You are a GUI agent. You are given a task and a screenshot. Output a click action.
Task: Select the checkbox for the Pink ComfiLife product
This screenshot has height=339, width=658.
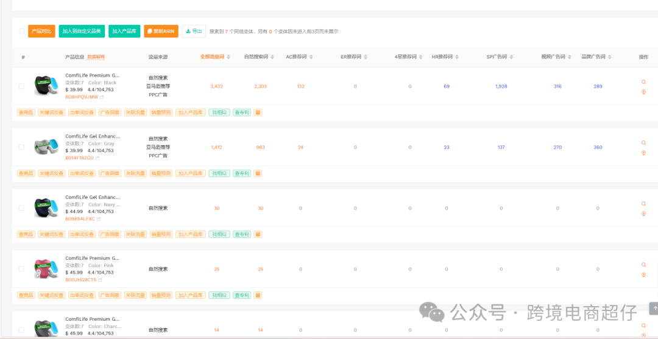(x=21, y=269)
